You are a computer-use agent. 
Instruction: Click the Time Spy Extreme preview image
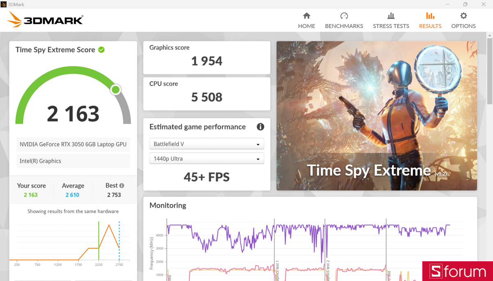tap(376, 115)
